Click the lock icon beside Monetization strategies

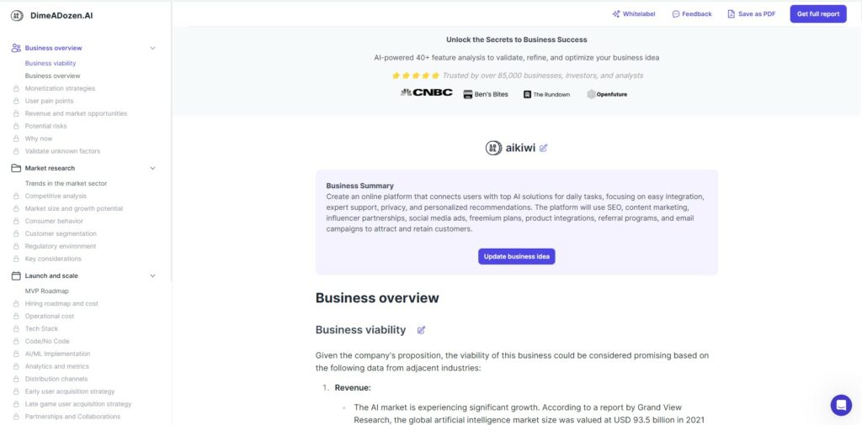16,88
